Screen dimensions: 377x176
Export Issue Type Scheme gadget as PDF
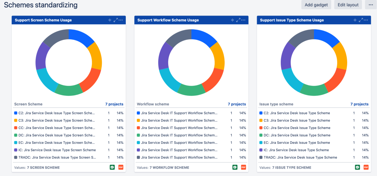pos(366,167)
